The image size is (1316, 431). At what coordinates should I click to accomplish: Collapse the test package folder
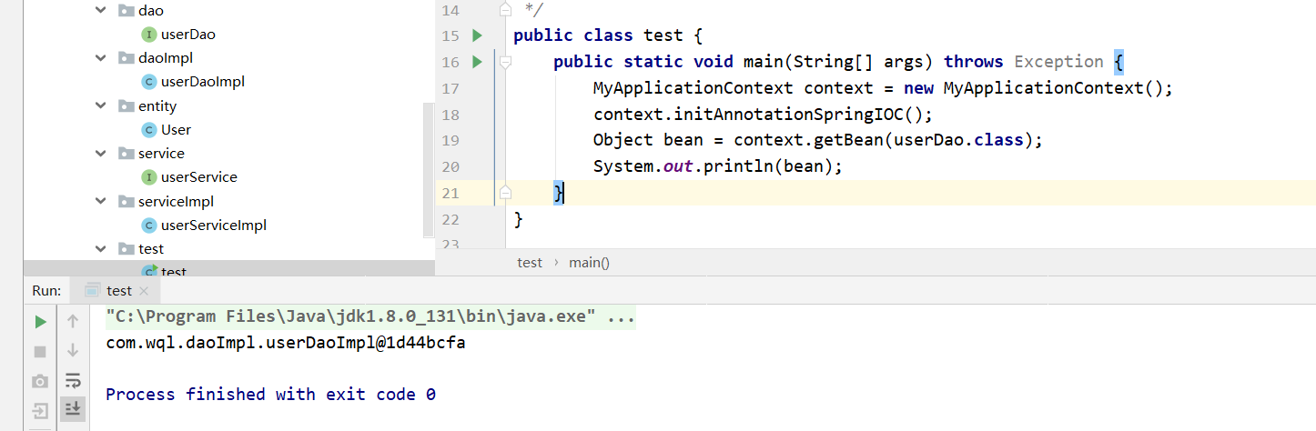pos(101,248)
